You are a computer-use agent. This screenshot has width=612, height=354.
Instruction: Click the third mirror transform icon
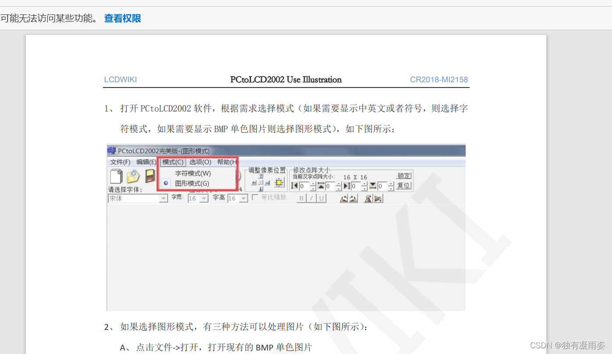coord(368,198)
